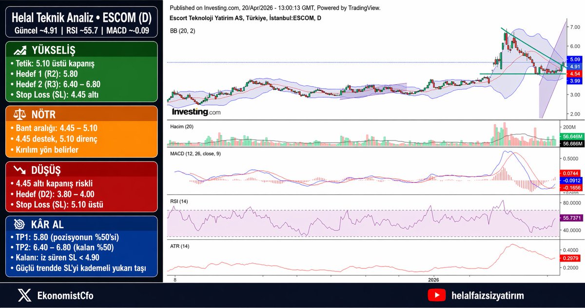Viewport: 585px width, 308px height.
Task: Select the DÜŞÜŞ section heading
Action: click(47, 171)
